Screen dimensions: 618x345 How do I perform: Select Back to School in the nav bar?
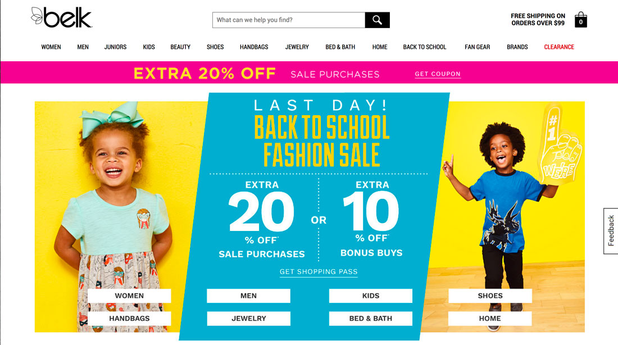(x=425, y=47)
